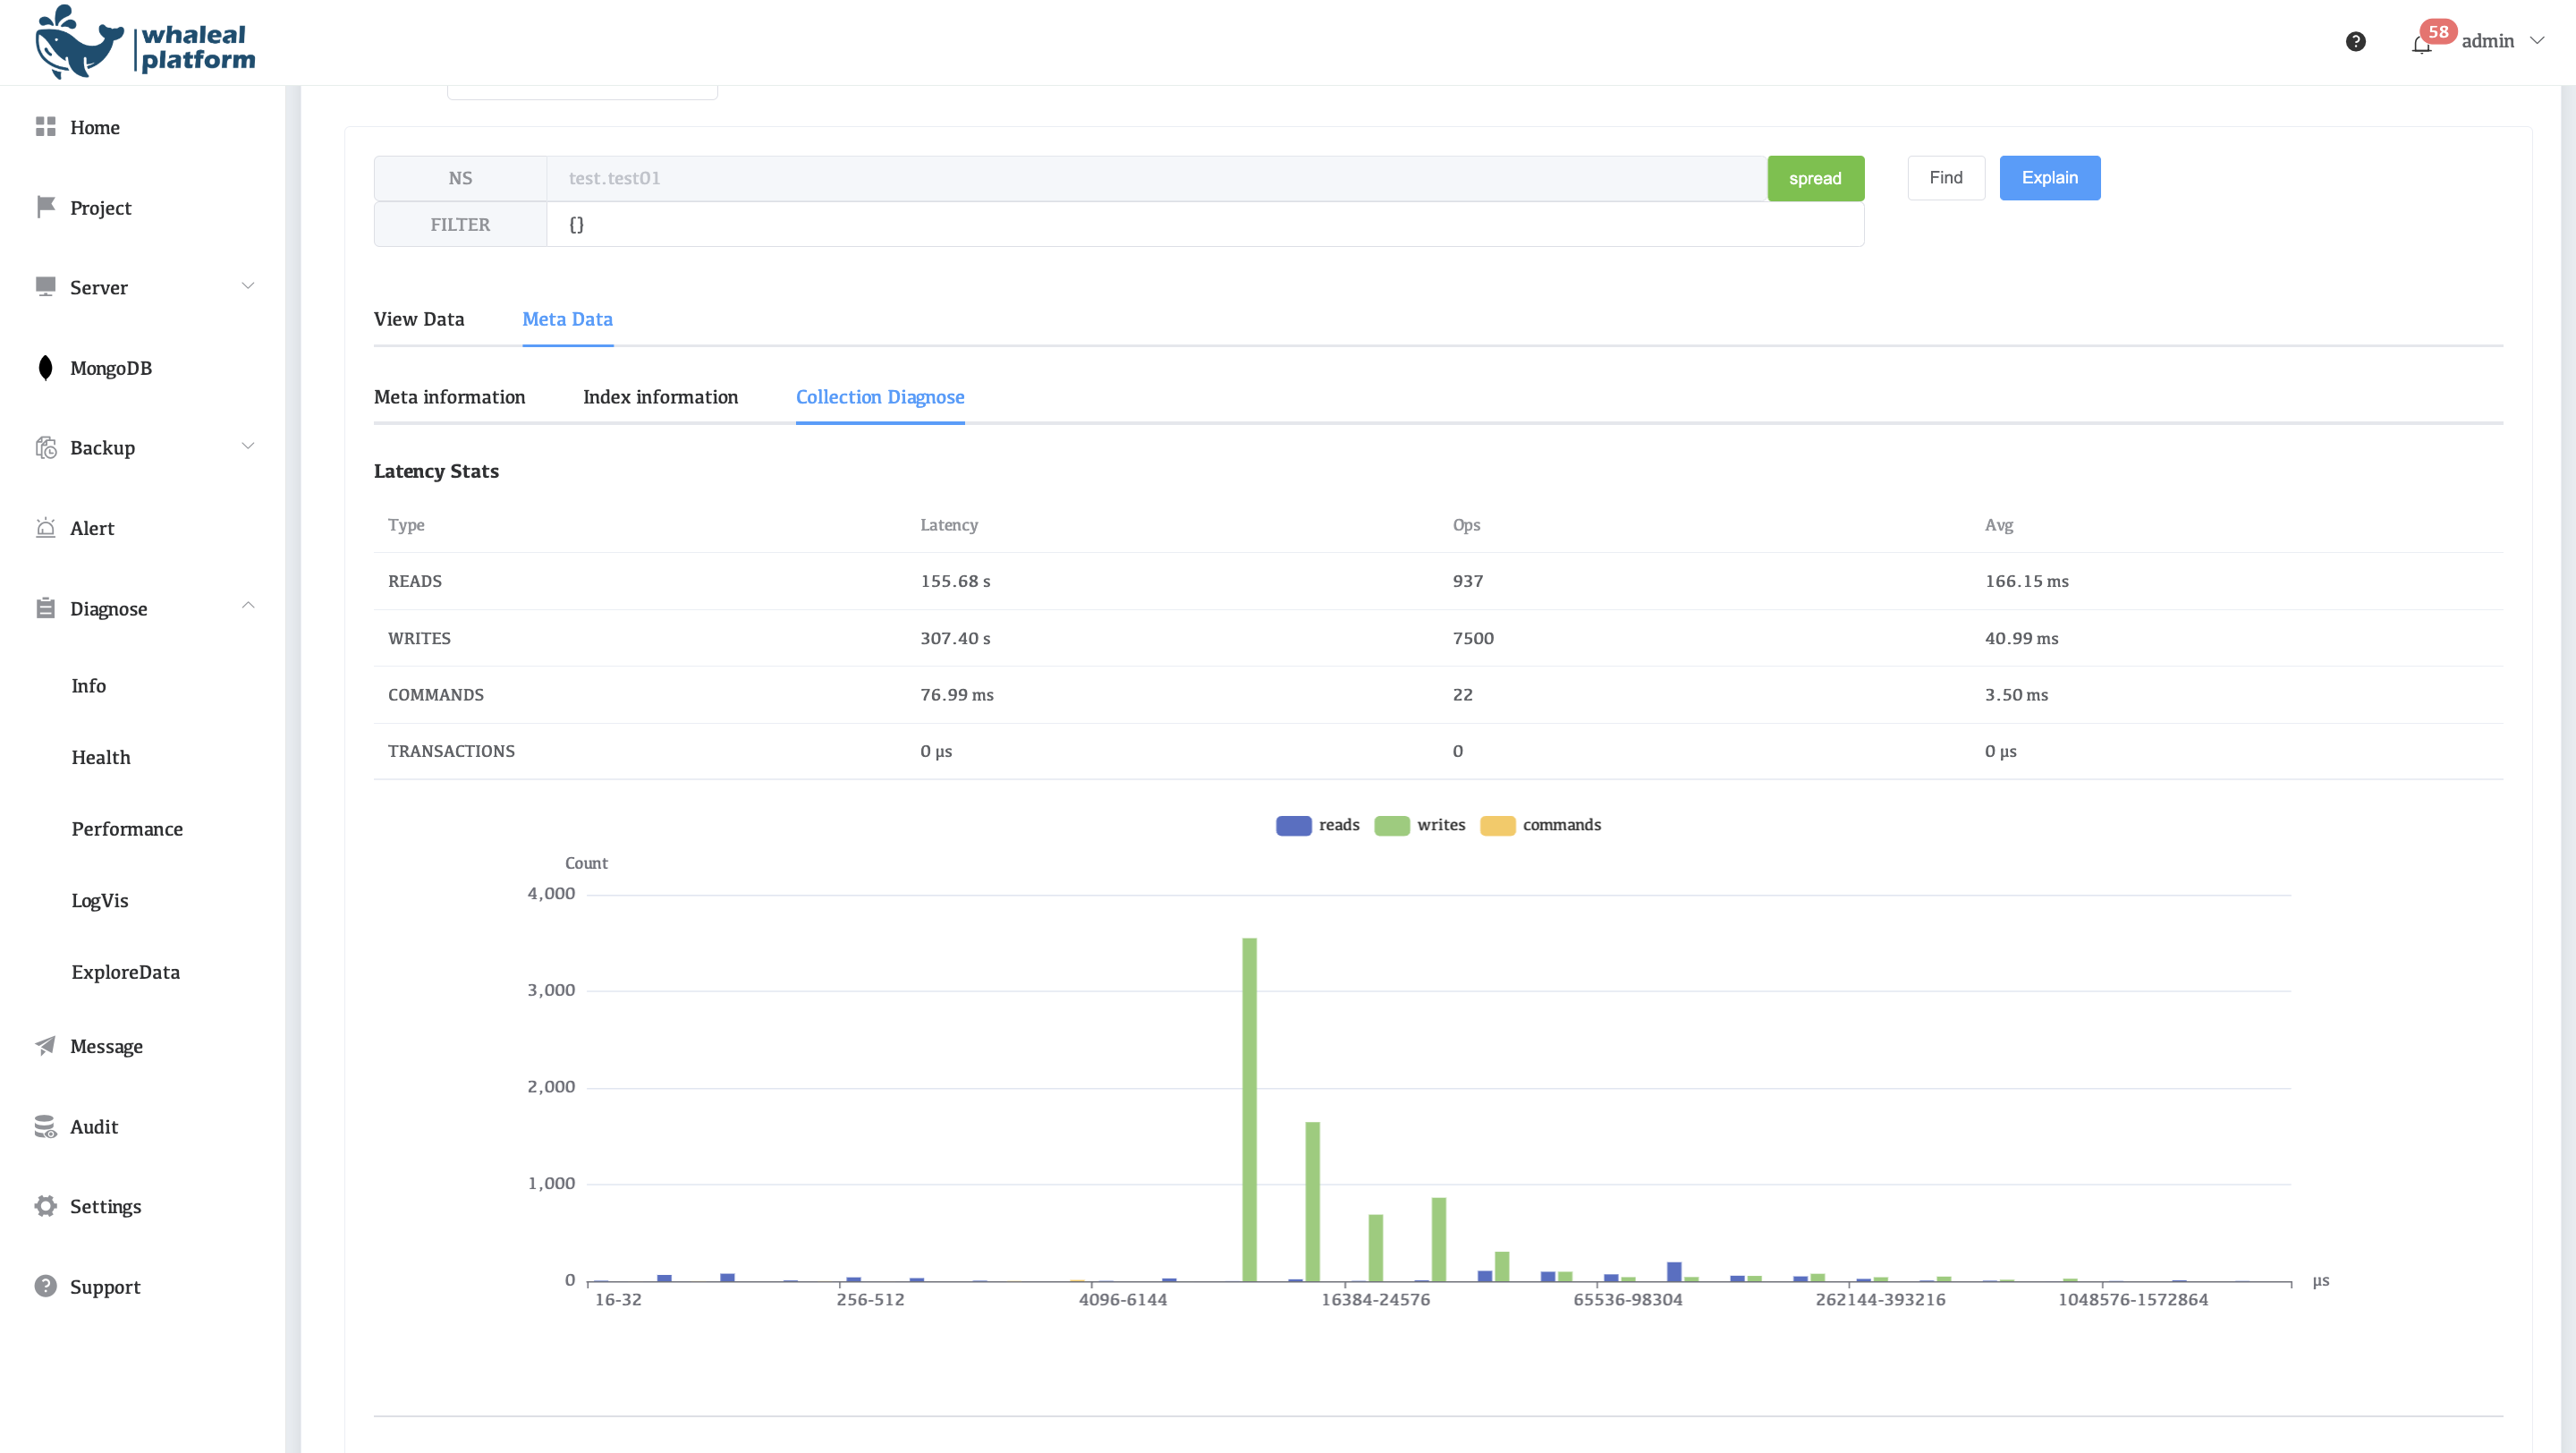The width and height of the screenshot is (2576, 1453).
Task: Open the notifications bell icon
Action: point(2420,44)
